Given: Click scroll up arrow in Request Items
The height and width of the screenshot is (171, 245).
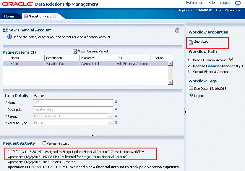Looking at the screenshot, I should click(171, 63).
